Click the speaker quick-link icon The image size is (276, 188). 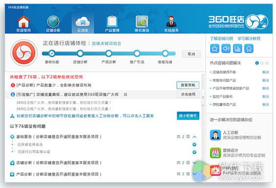point(226,48)
